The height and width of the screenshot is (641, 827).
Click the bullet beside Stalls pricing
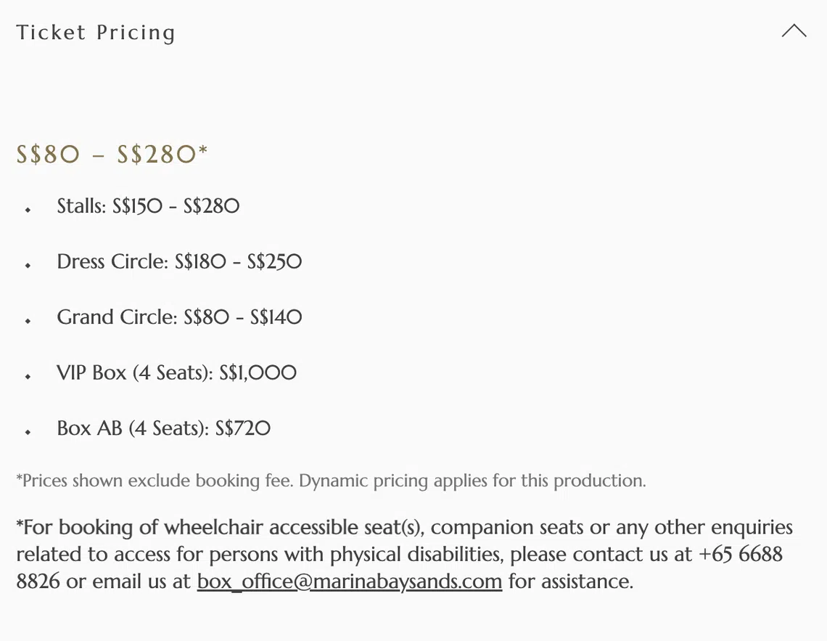point(28,210)
